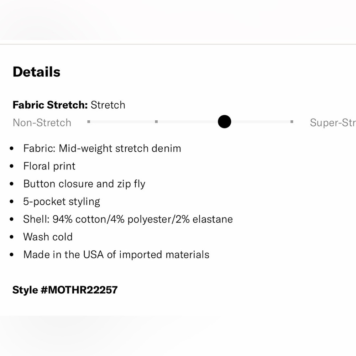Image resolution: width=356 pixels, height=356 pixels.
Task: Click the Fabric Stretch label
Action: 50,105
